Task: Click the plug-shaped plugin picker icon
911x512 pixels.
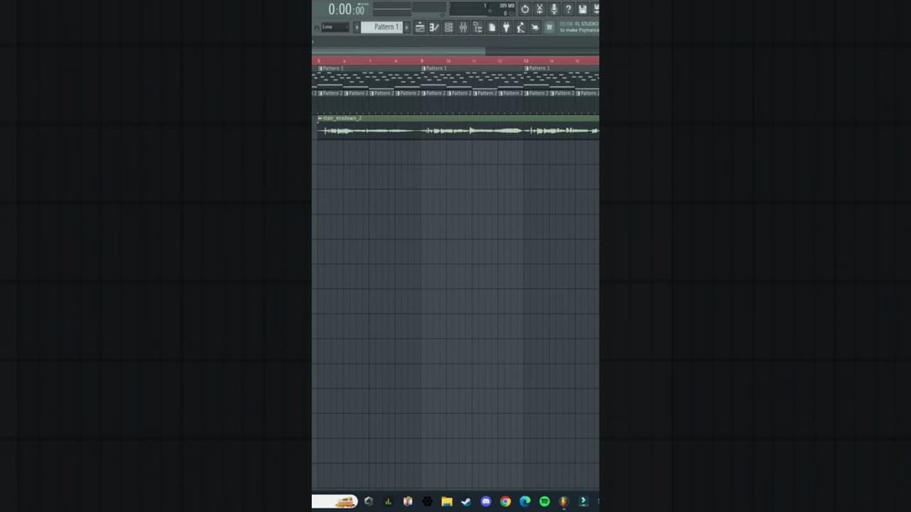Action: (506, 27)
